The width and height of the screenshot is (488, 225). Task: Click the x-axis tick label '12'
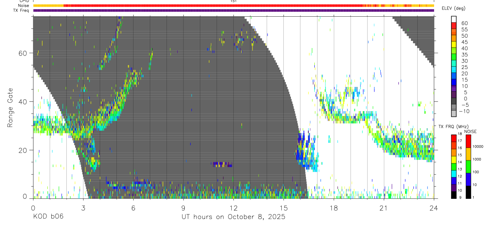(233, 208)
